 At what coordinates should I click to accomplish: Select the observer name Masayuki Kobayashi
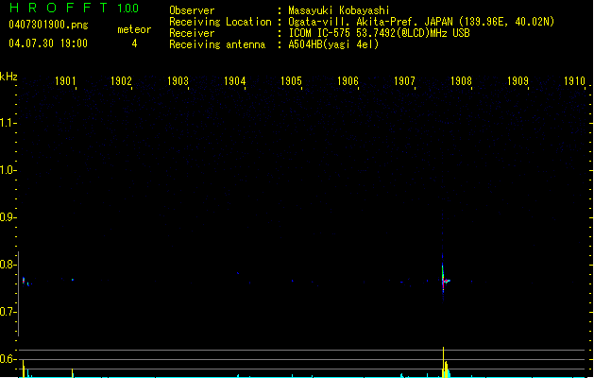pyautogui.click(x=339, y=10)
